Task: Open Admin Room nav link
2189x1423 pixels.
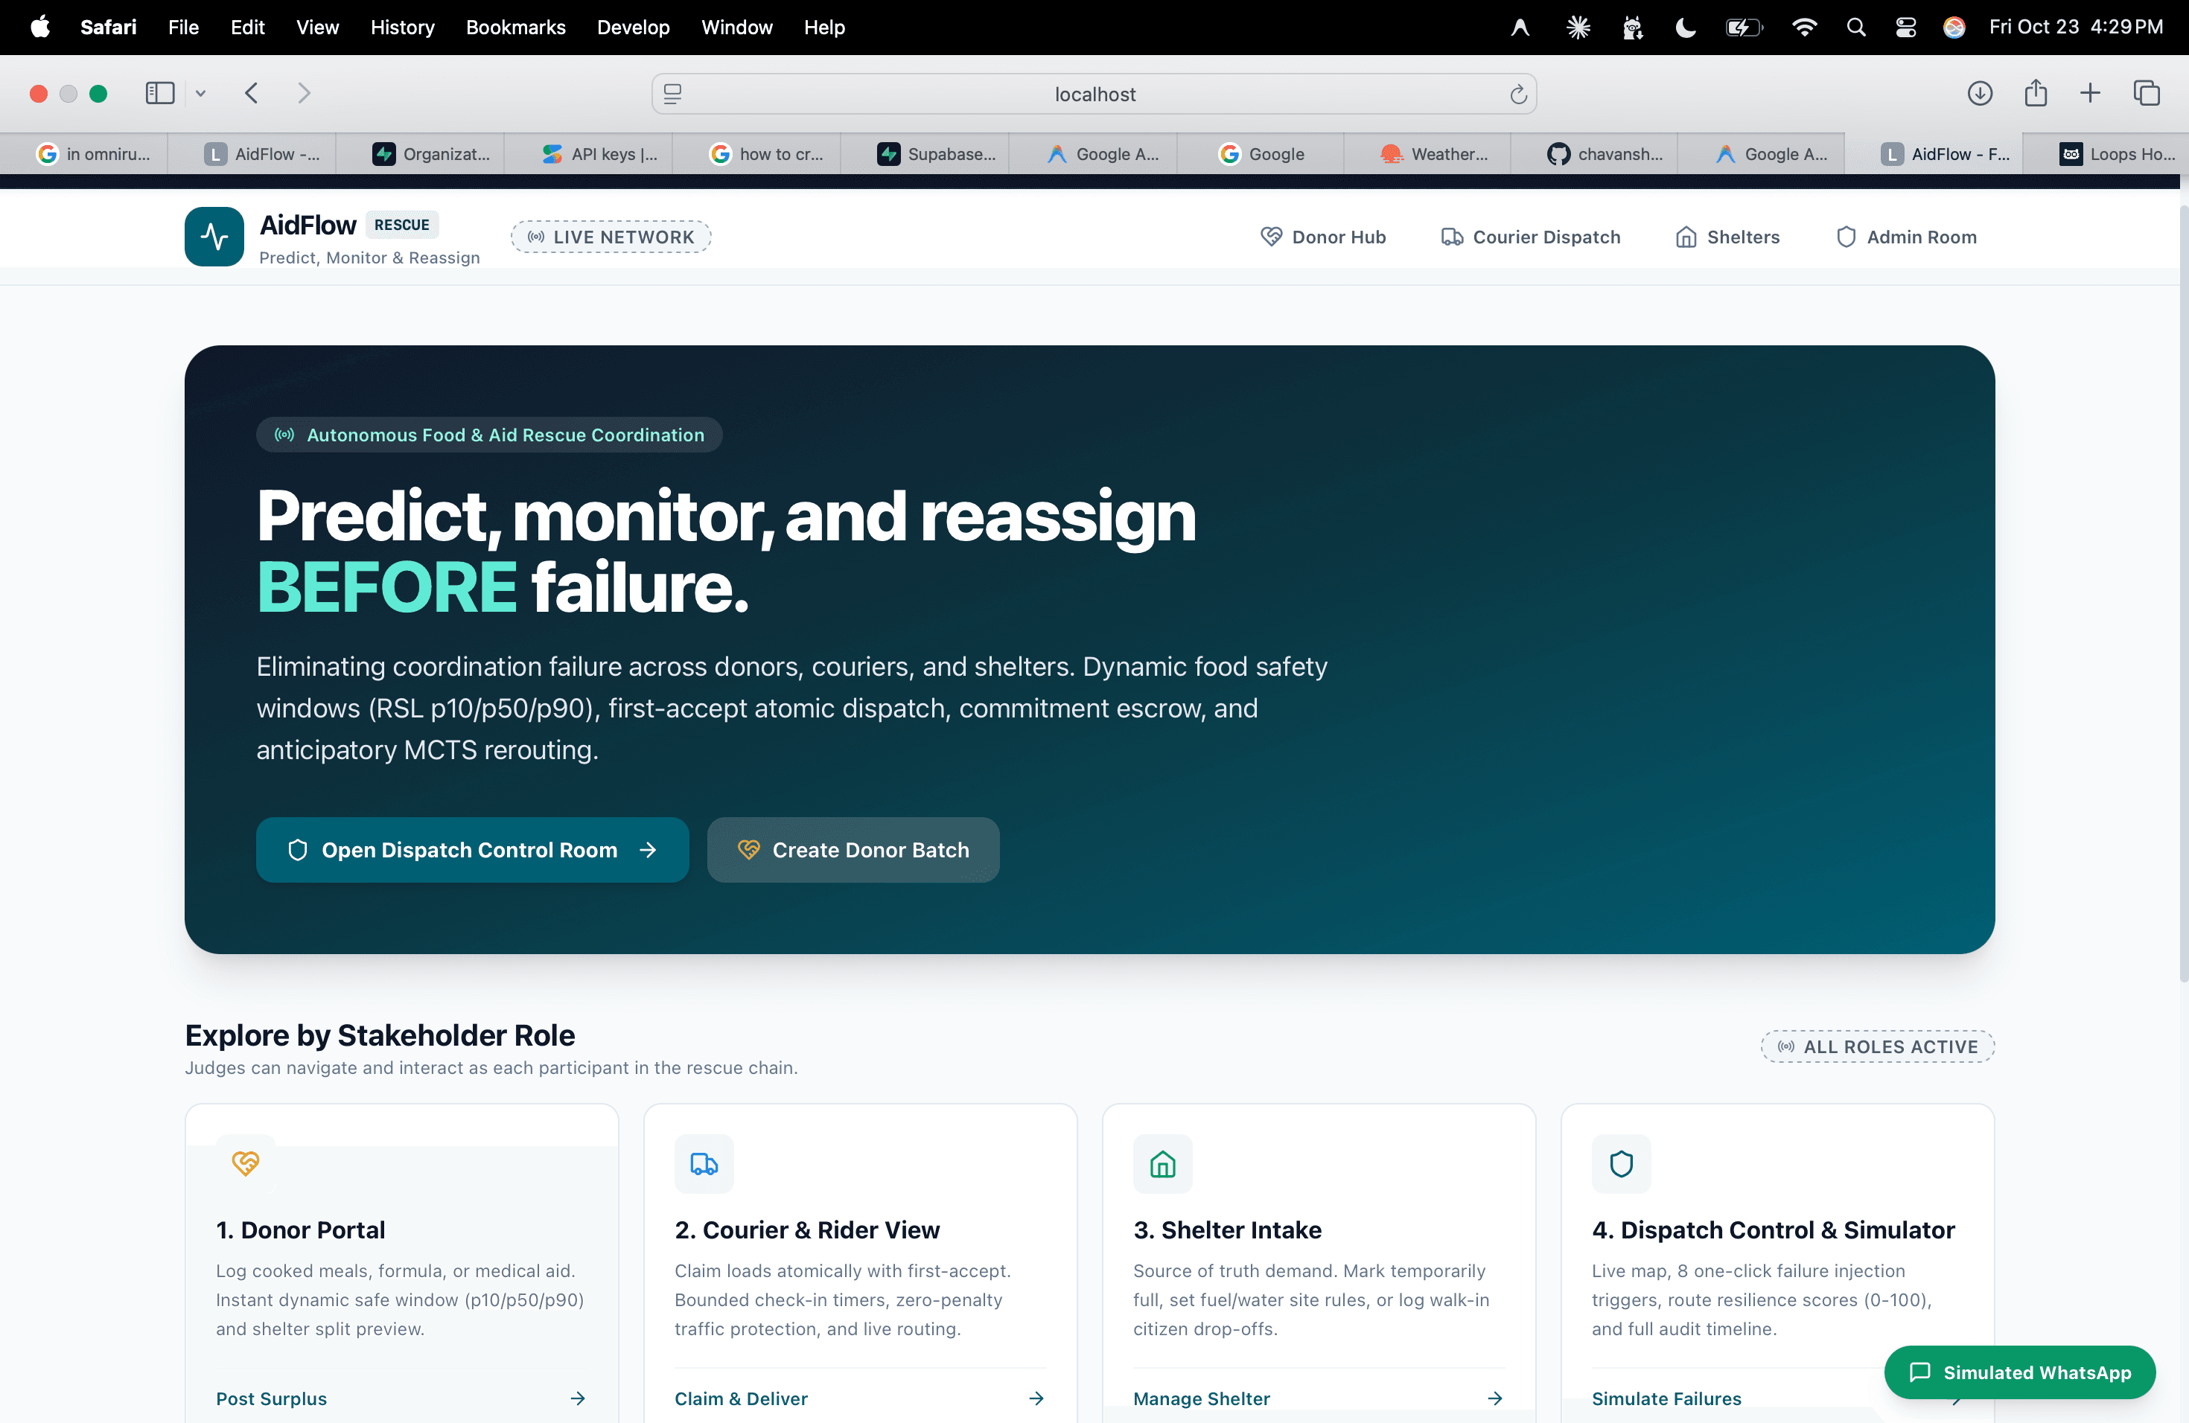Action: click(1906, 237)
